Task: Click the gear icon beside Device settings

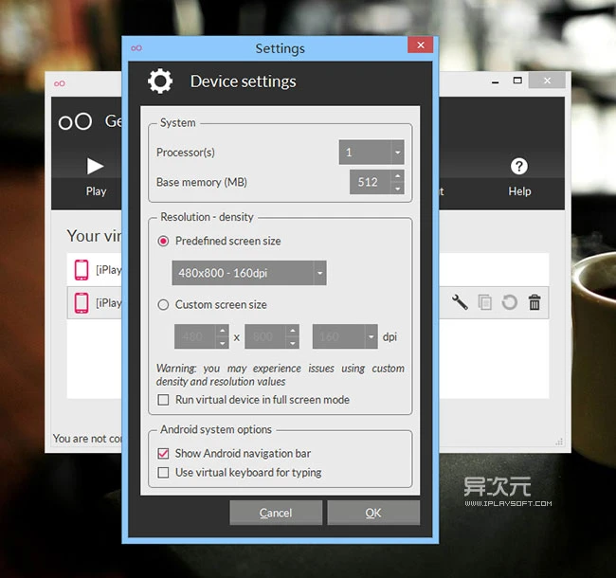Action: click(x=160, y=81)
